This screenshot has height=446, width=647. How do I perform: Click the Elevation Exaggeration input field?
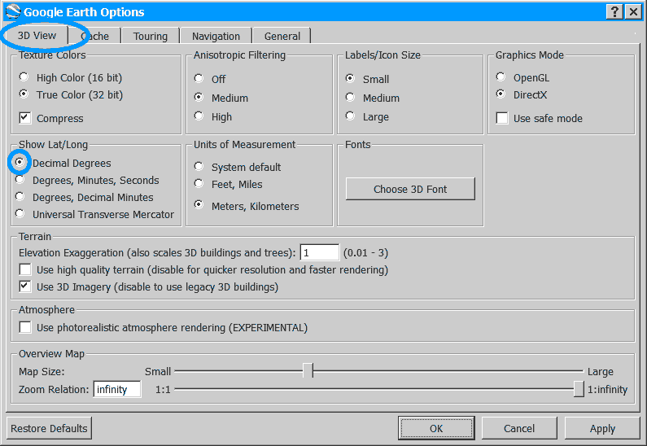[x=319, y=253]
